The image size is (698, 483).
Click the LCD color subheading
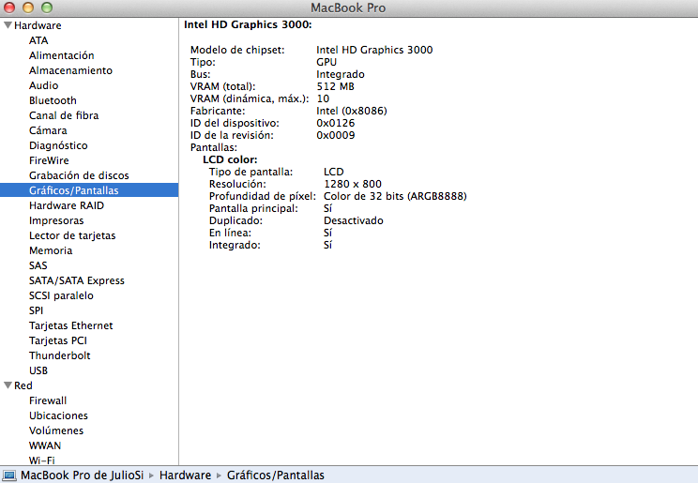pos(230,159)
